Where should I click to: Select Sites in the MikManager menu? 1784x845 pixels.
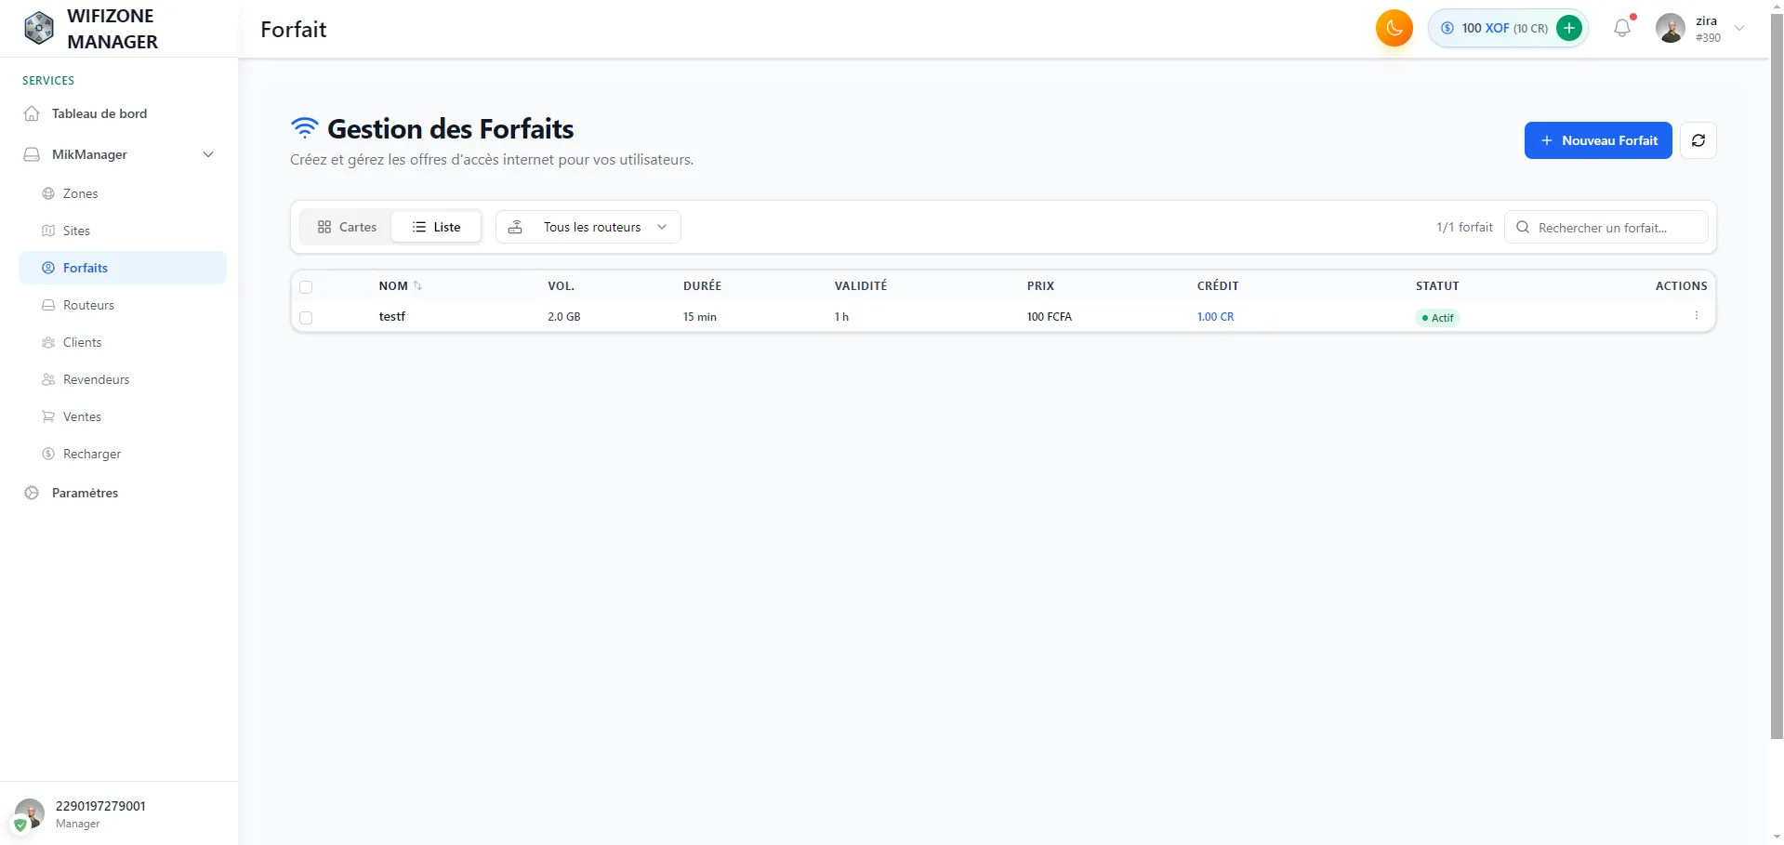[76, 230]
